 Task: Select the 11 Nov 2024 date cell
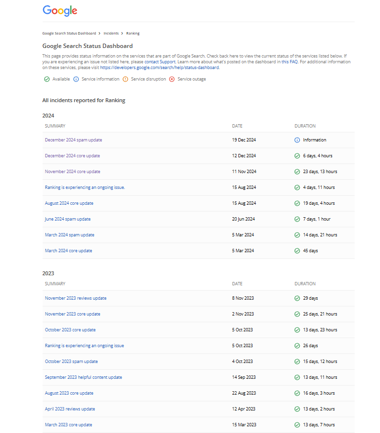point(244,172)
